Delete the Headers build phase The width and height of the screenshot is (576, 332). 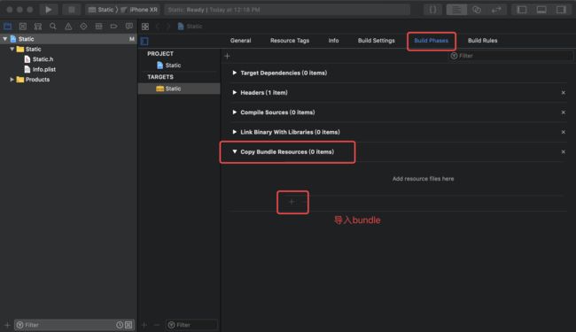click(x=563, y=93)
